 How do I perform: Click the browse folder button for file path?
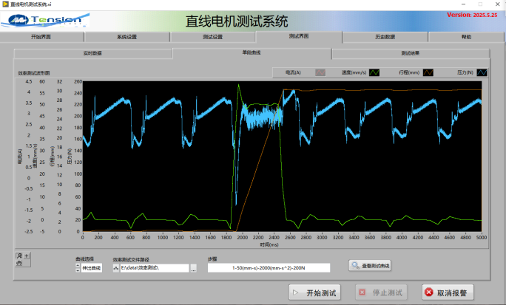pos(193,268)
